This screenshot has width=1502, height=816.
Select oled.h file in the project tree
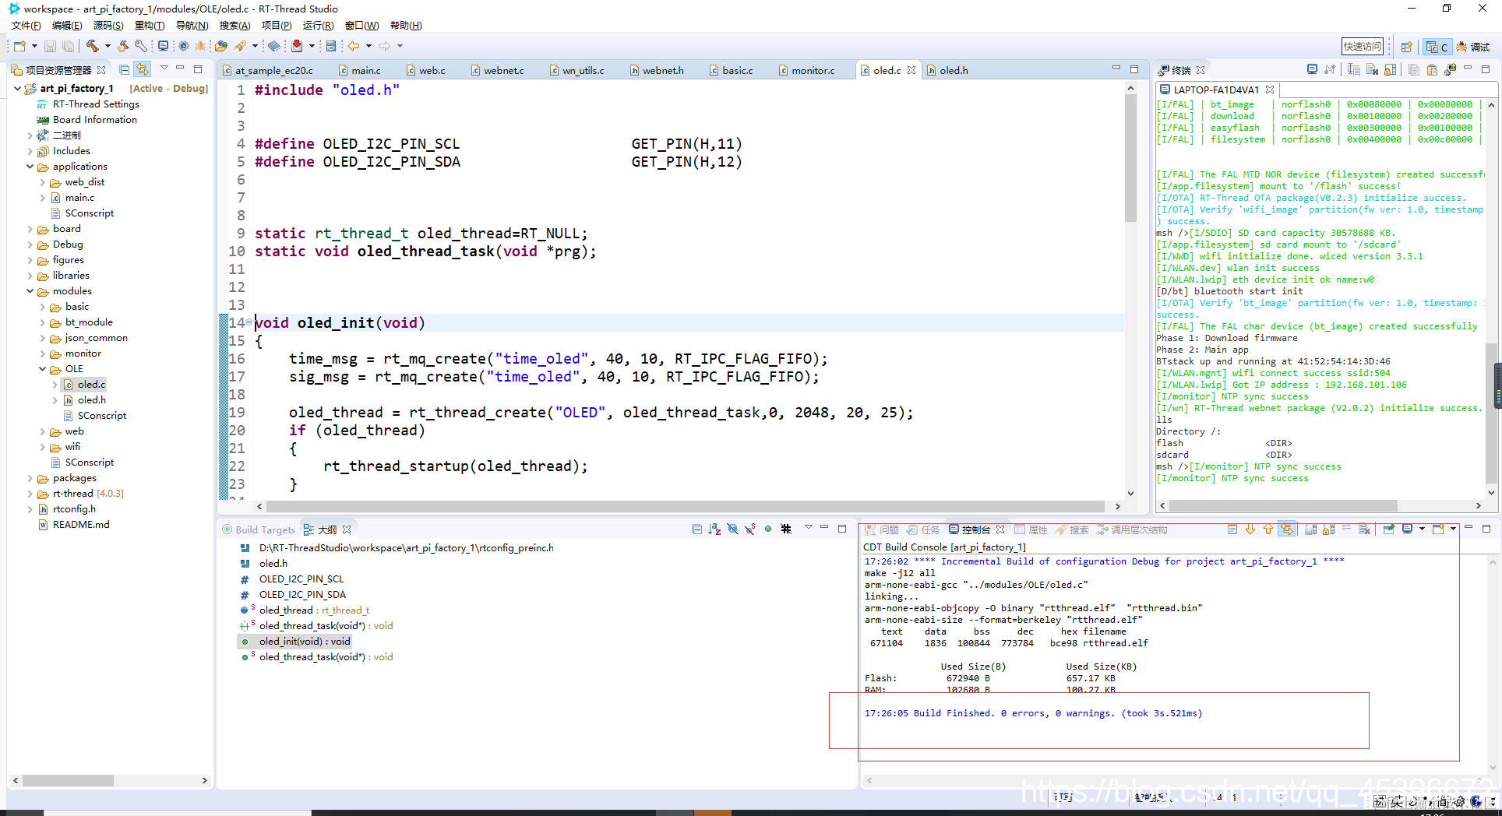click(91, 400)
